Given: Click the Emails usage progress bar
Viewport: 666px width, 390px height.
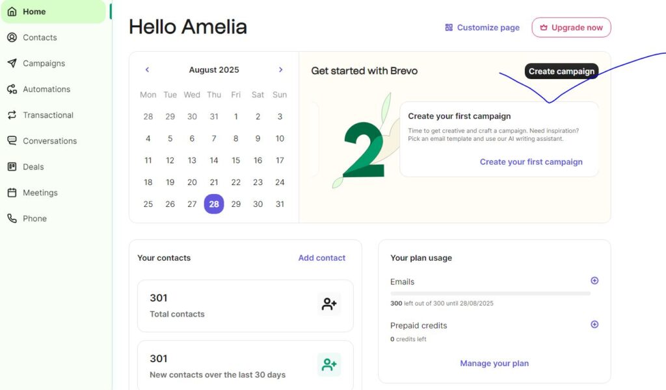Looking at the screenshot, I should (x=490, y=293).
